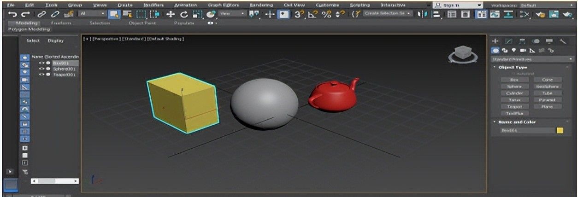The height and width of the screenshot is (197, 578).
Task: Select the Select and Link chain tool
Action: pos(41,15)
